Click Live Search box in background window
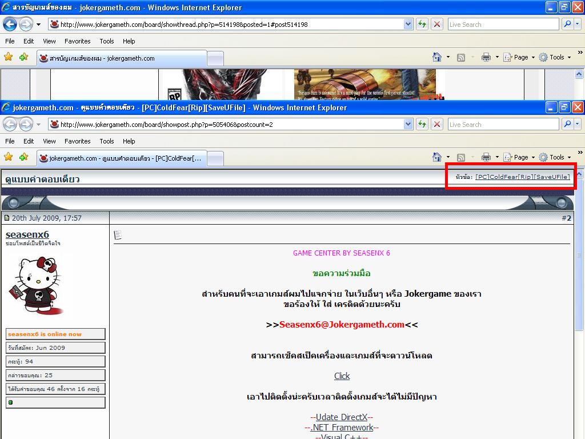The height and width of the screenshot is (439, 585). point(503,25)
